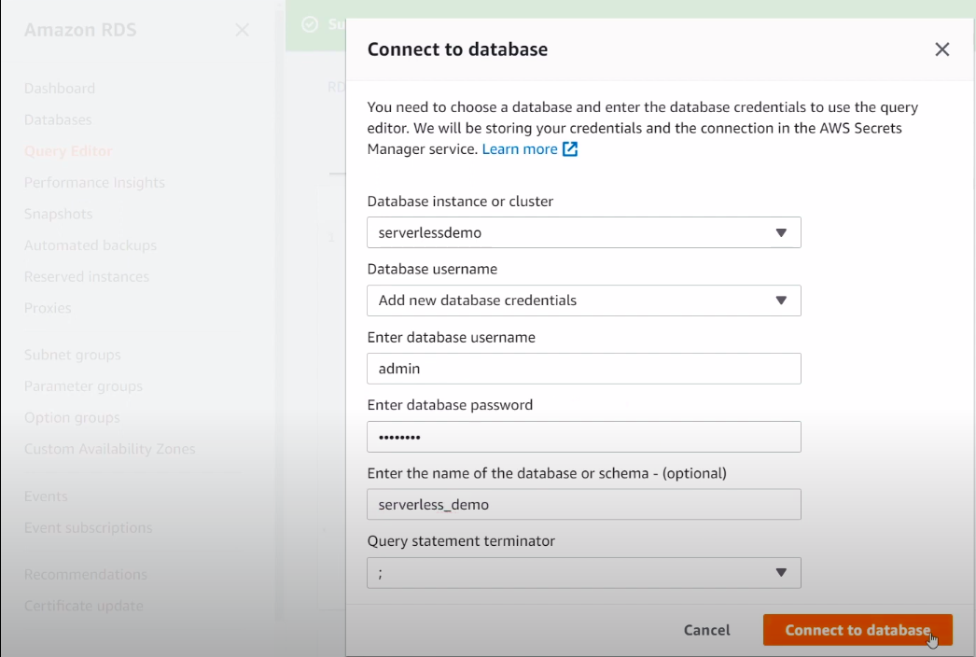The image size is (976, 657).
Task: Go to Certificate update in the sidebar
Action: coord(84,606)
